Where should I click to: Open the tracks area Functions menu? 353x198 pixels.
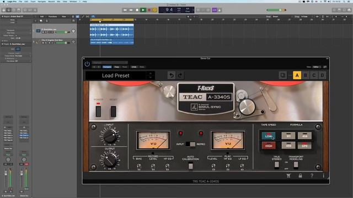(x=53, y=16)
